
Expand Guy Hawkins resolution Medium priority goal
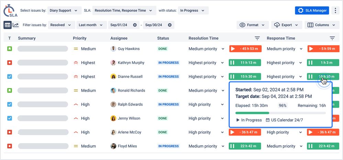[223, 49]
